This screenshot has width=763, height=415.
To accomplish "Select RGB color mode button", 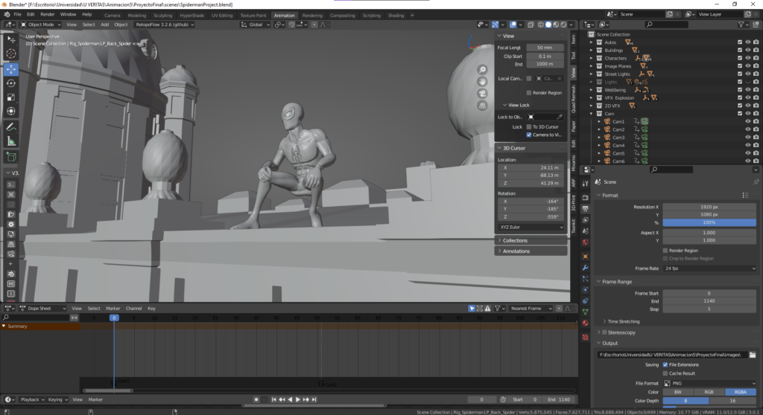I will [x=709, y=392].
